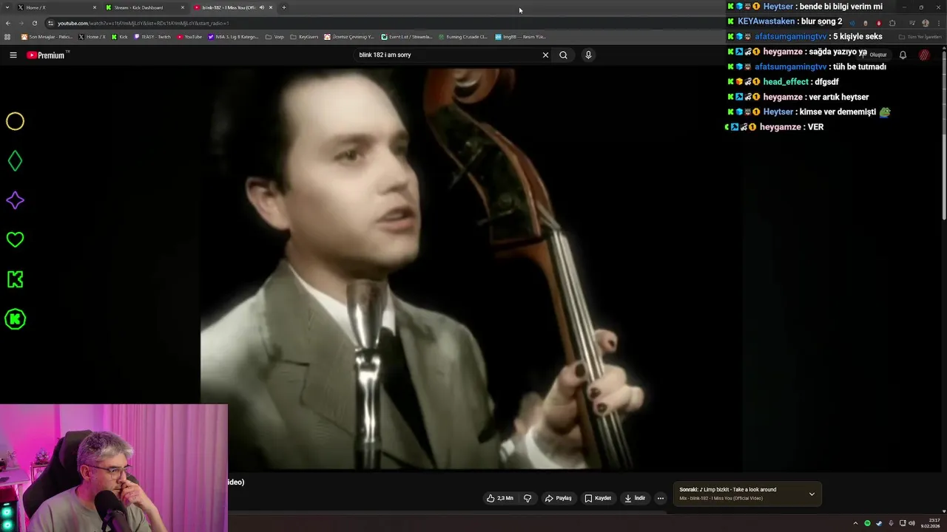947x532 pixels.
Task: Open the Son Mesajlar bookmark
Action: pyautogui.click(x=47, y=36)
